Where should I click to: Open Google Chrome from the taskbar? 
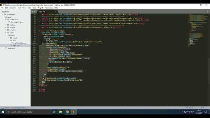pos(67,112)
